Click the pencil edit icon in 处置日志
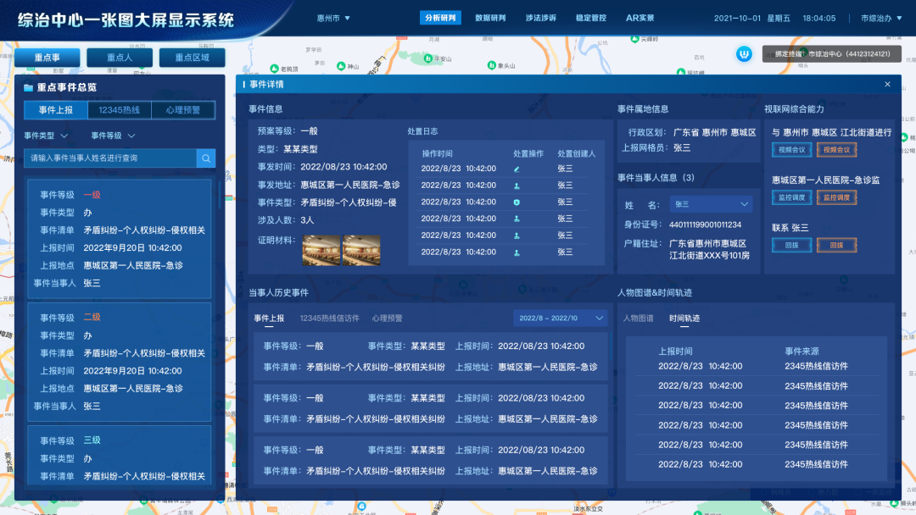 (517, 169)
